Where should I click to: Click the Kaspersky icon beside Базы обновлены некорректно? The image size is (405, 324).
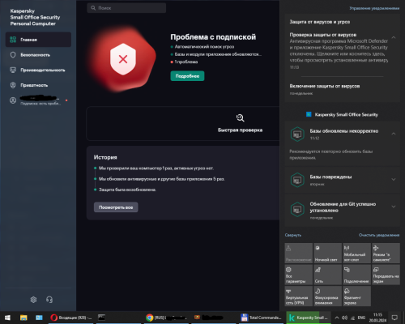297,134
